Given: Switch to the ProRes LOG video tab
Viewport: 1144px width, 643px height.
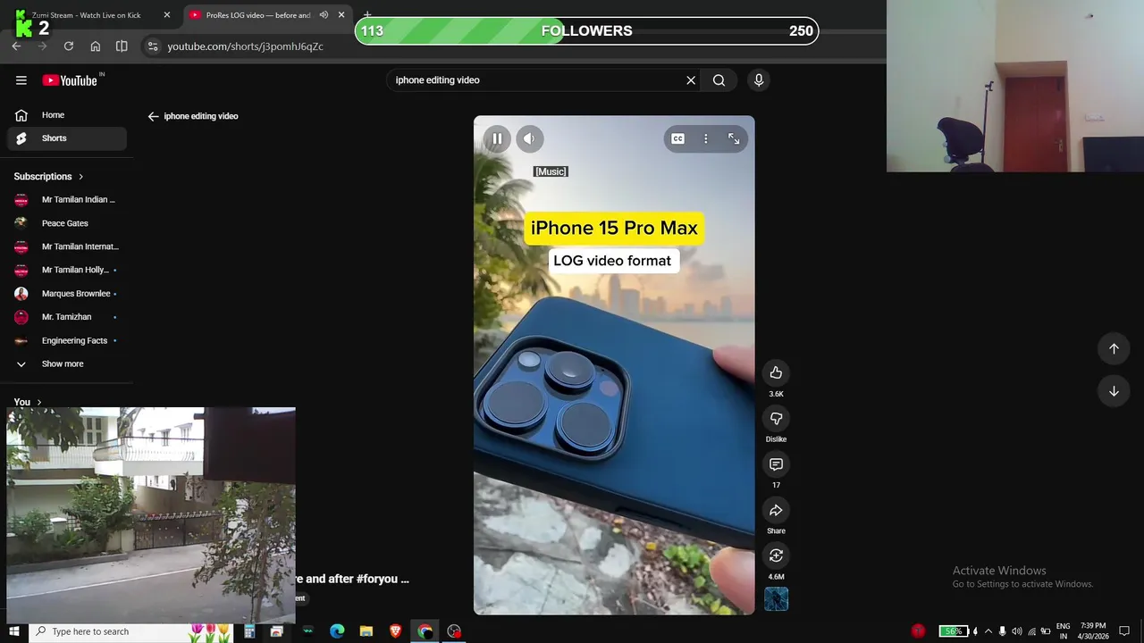Looking at the screenshot, I should tap(259, 15).
